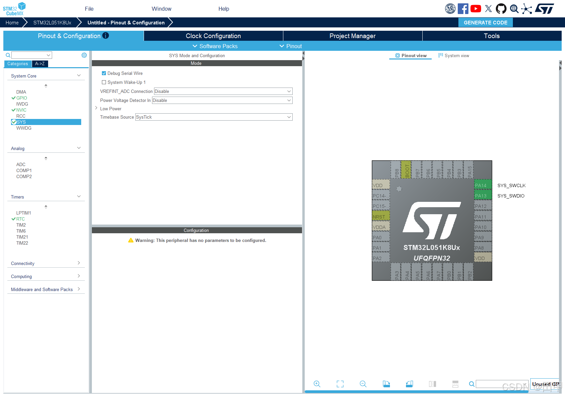This screenshot has width=565, height=397.
Task: Toggle the horizontal split view icon
Action: click(455, 384)
